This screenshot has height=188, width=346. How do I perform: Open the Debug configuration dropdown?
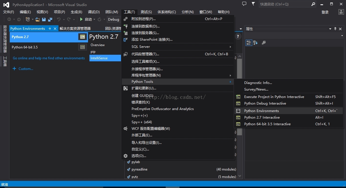tap(114, 19)
